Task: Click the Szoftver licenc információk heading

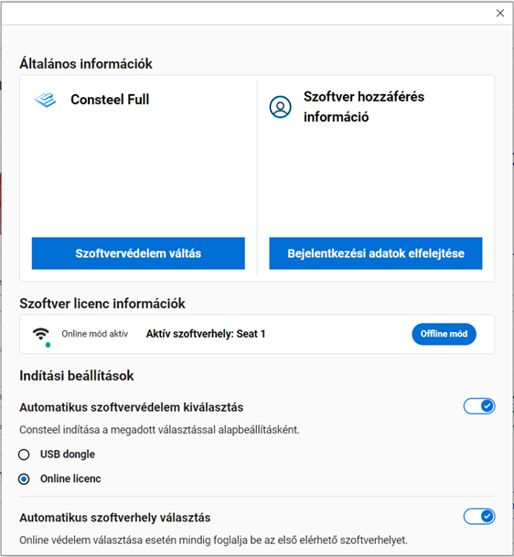Action: coord(102,304)
